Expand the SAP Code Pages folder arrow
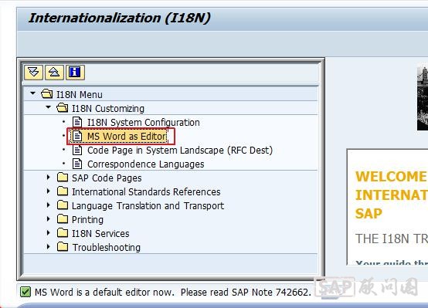Screen dimensions: 428x308 [x=49, y=177]
